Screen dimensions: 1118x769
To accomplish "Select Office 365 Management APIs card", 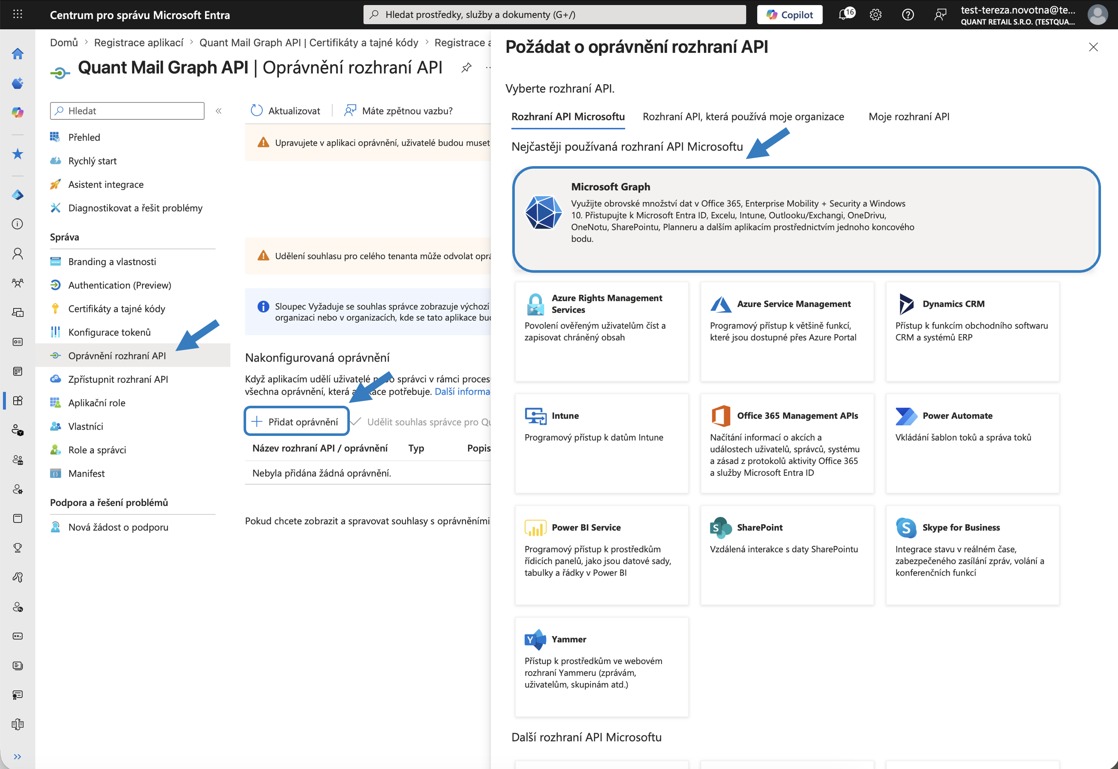I will tap(787, 443).
